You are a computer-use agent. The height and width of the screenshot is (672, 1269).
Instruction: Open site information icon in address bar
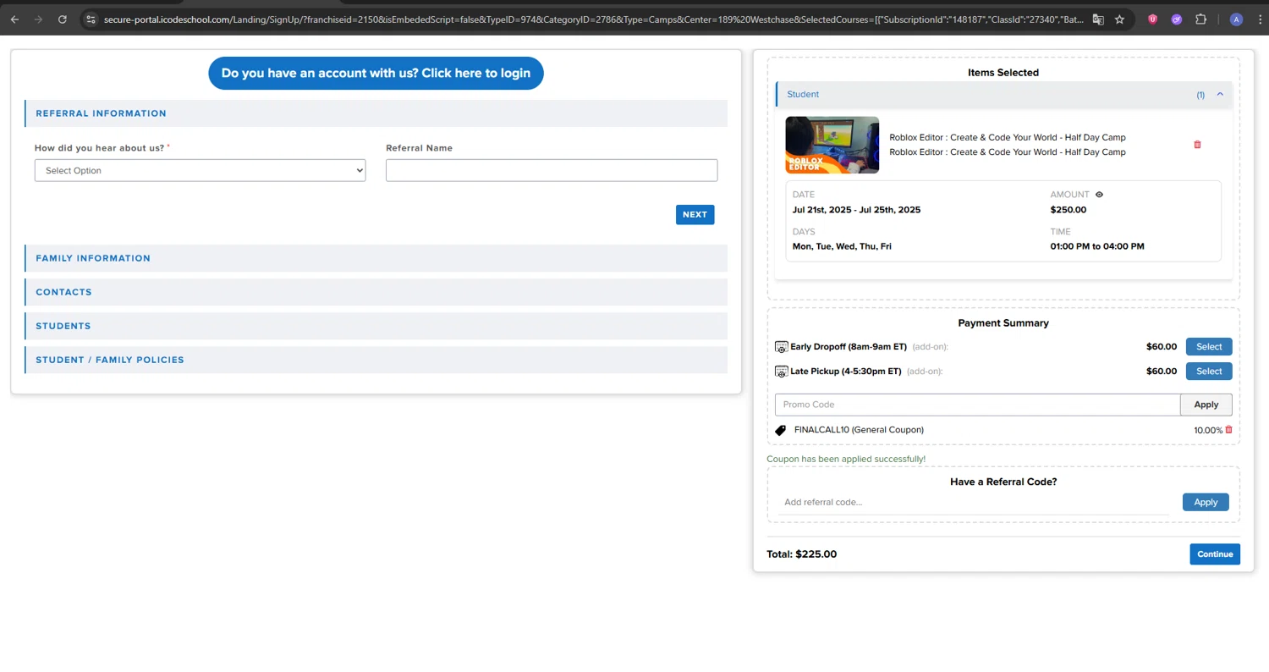[91, 19]
